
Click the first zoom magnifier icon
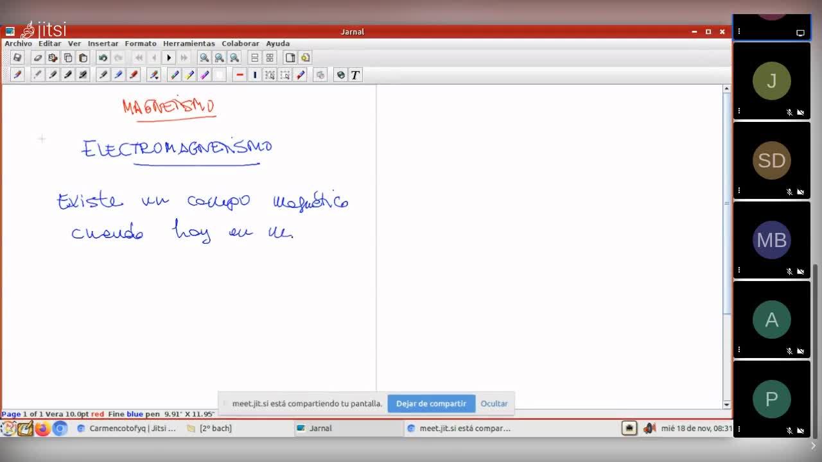204,58
